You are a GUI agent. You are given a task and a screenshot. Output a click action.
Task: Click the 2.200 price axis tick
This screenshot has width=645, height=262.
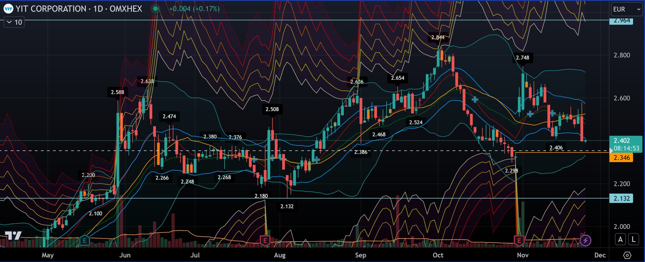tap(622, 184)
